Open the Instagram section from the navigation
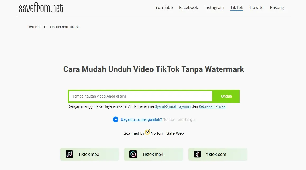Viewport: 306px width, 170px height. (214, 7)
